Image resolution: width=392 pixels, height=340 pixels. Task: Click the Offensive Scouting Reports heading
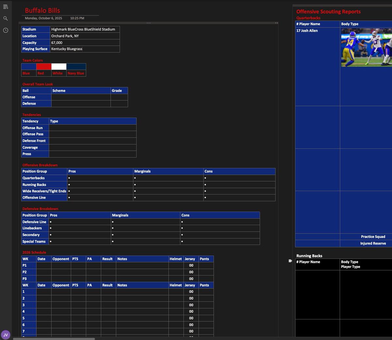click(328, 11)
